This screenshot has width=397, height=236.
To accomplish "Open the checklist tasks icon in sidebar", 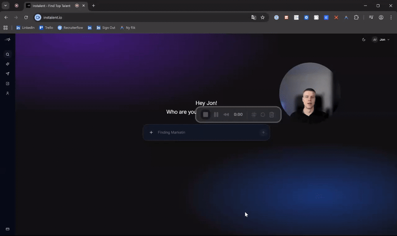I will 8,83.
